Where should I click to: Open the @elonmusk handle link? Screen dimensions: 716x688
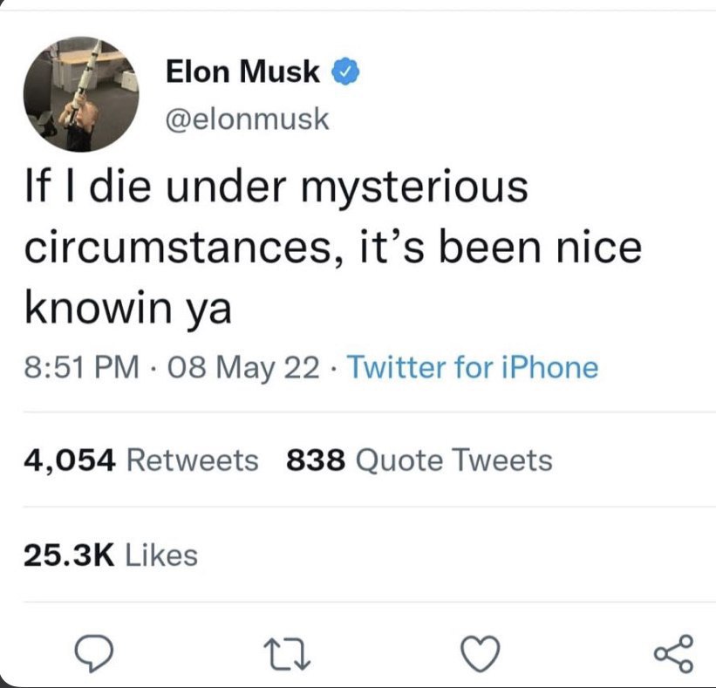[247, 118]
